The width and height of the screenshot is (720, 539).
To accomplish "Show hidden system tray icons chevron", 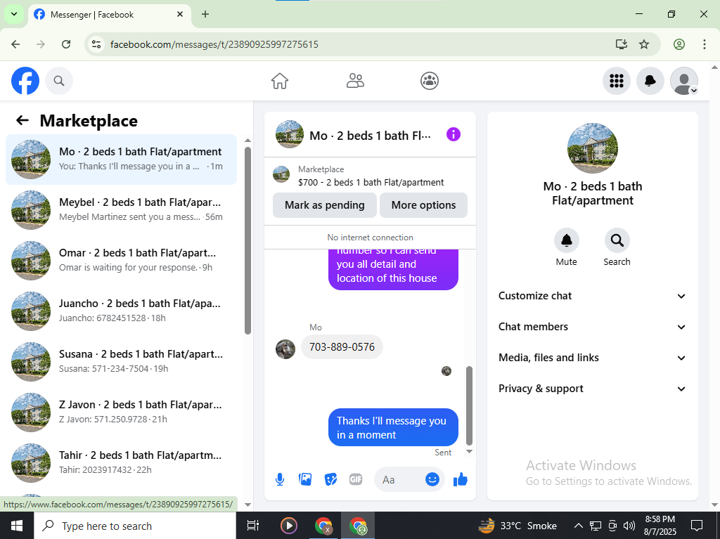I will point(579,526).
